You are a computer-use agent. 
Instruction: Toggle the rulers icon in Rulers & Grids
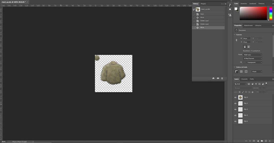pyautogui.click(x=237, y=71)
